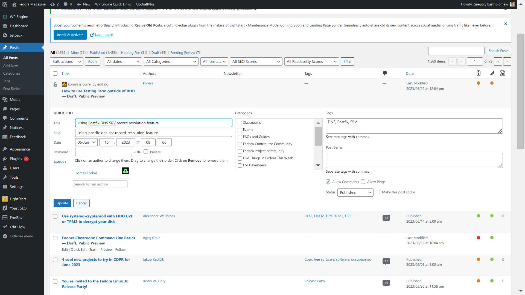Toggle the Private checkbox
525x295 pixels.
point(146,152)
